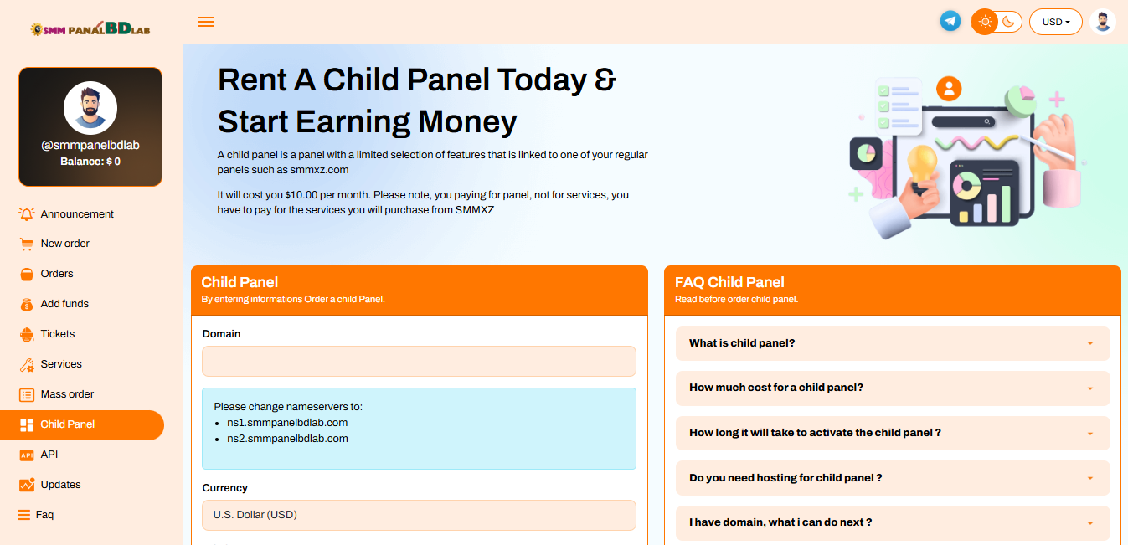The image size is (1128, 545).
Task: Open the USD currency dropdown
Action: pos(1055,22)
